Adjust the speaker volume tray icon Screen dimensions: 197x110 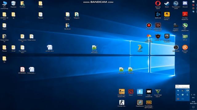click(x=194, y=95)
